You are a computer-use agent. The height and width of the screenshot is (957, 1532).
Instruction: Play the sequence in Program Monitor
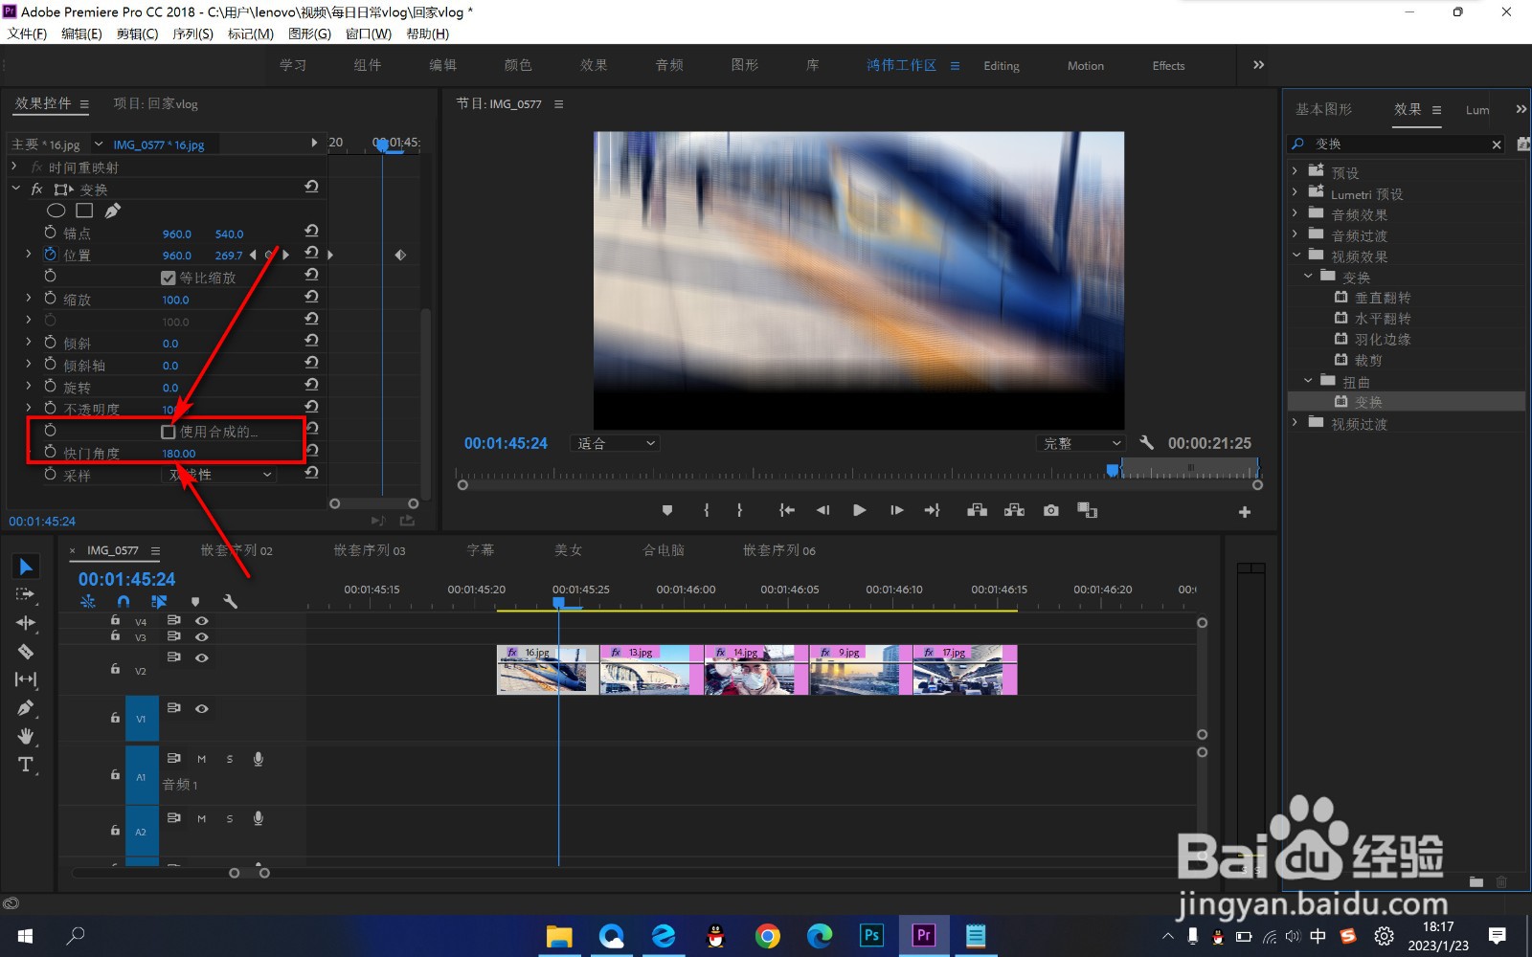(x=859, y=510)
